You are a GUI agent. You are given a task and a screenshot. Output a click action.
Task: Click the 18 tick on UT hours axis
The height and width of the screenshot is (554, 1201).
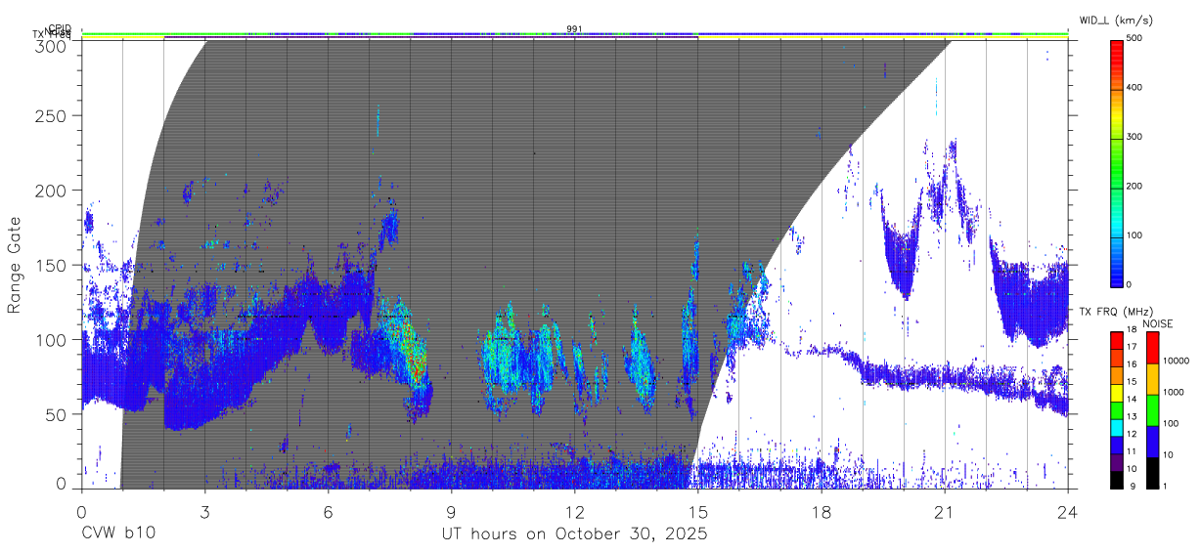pos(821,511)
